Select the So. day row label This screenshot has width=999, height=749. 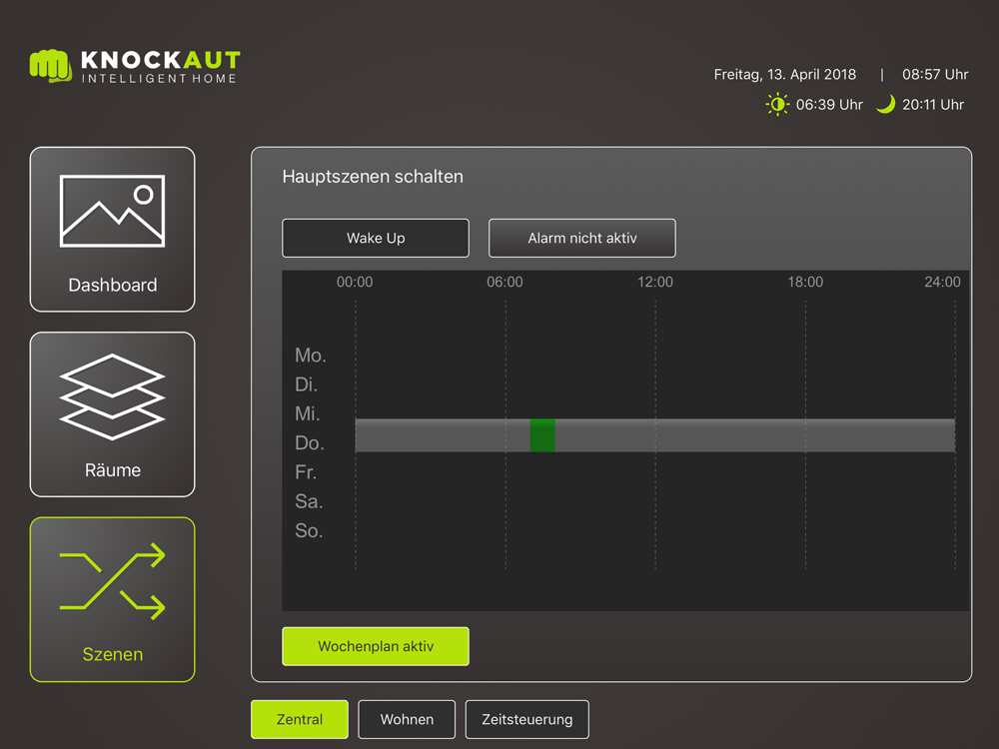pos(309,531)
